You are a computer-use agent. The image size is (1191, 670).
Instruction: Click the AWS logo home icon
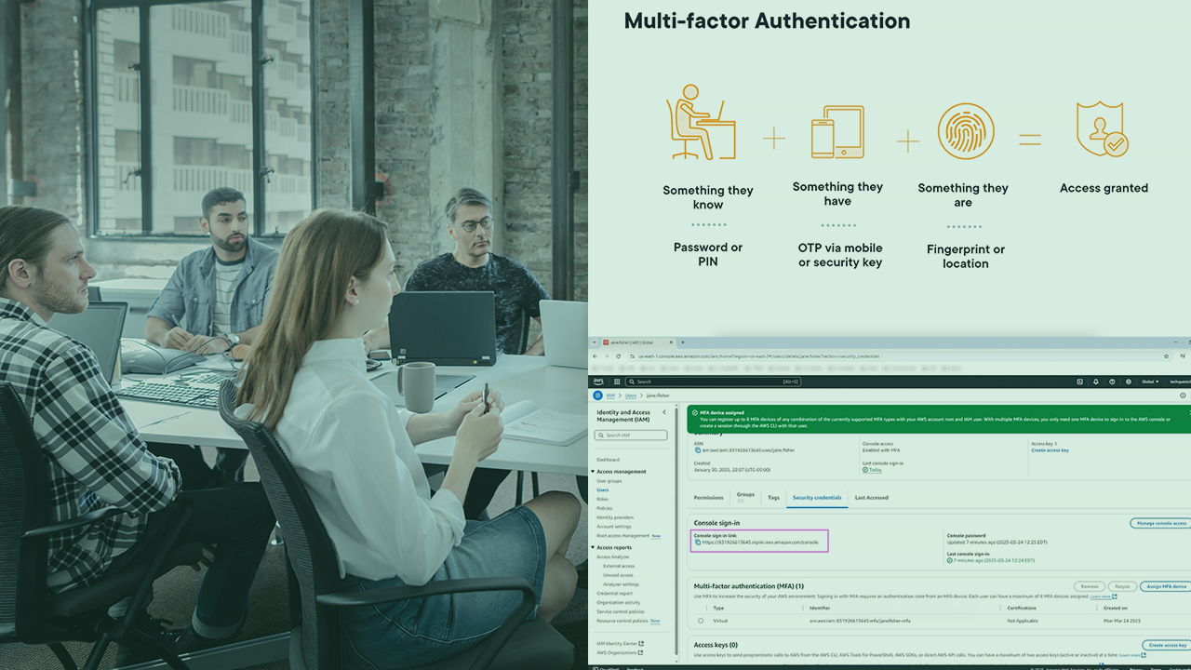[598, 382]
